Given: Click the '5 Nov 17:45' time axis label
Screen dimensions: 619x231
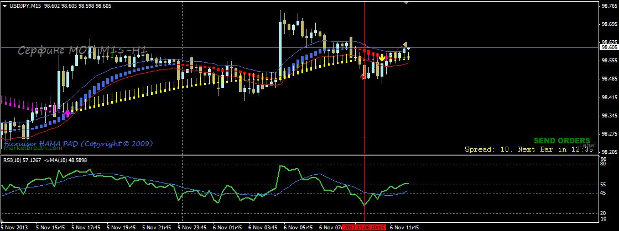Looking at the screenshot, I should 86,228.
